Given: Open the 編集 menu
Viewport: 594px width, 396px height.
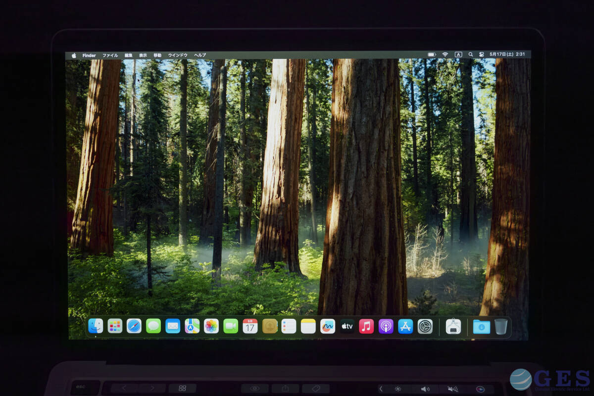Looking at the screenshot, I should (x=129, y=55).
